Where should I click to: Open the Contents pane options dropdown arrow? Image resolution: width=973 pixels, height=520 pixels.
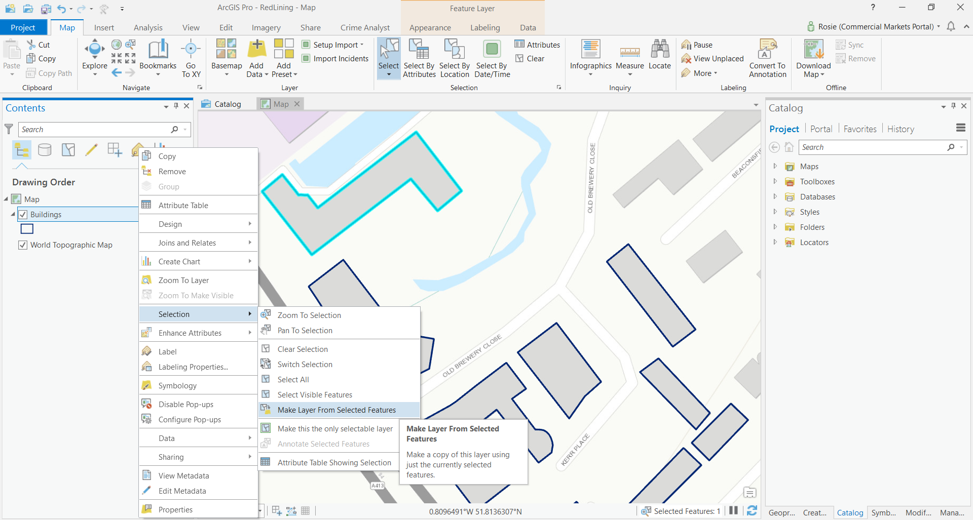[166, 107]
